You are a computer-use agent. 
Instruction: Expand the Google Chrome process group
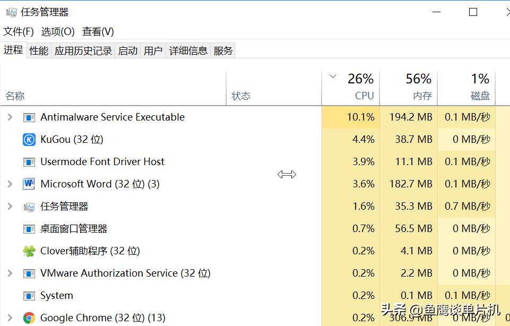[x=10, y=318]
